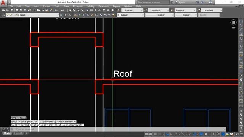Open the Properties palette icon
The width and height of the screenshot is (244, 137).
point(87,10)
